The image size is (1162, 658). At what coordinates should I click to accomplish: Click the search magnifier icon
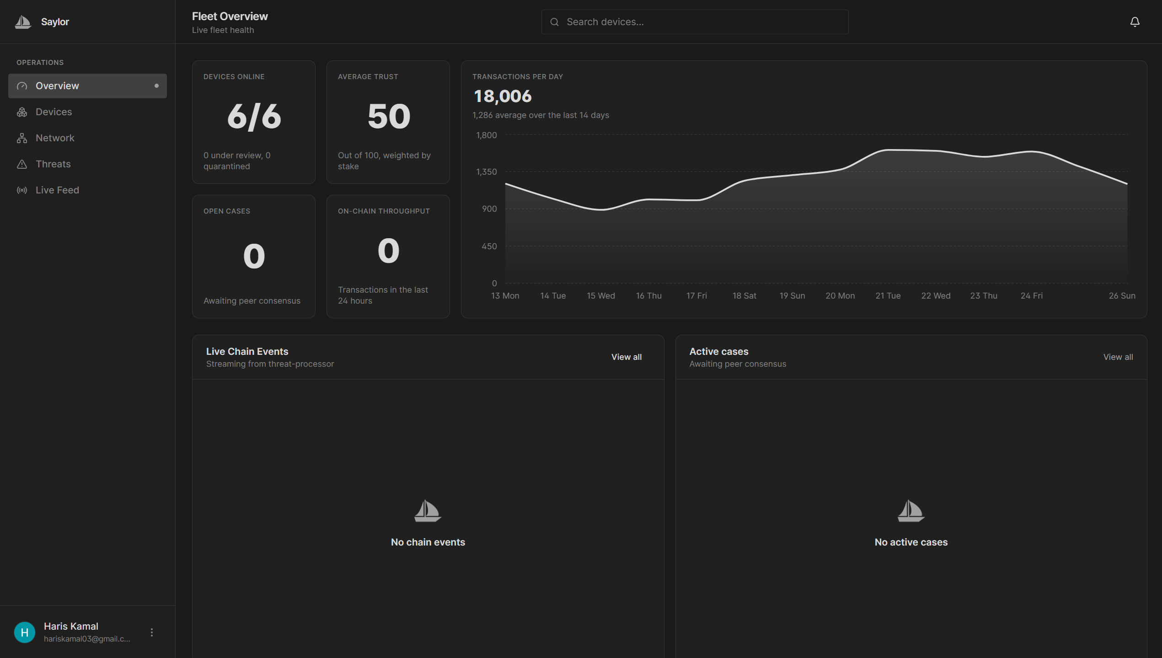coord(554,22)
